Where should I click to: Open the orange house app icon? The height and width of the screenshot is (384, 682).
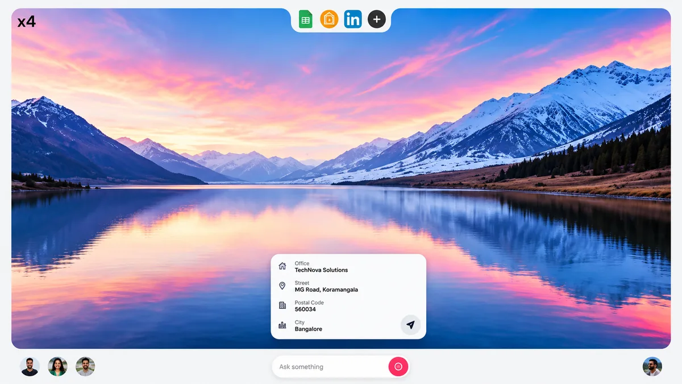click(x=329, y=19)
